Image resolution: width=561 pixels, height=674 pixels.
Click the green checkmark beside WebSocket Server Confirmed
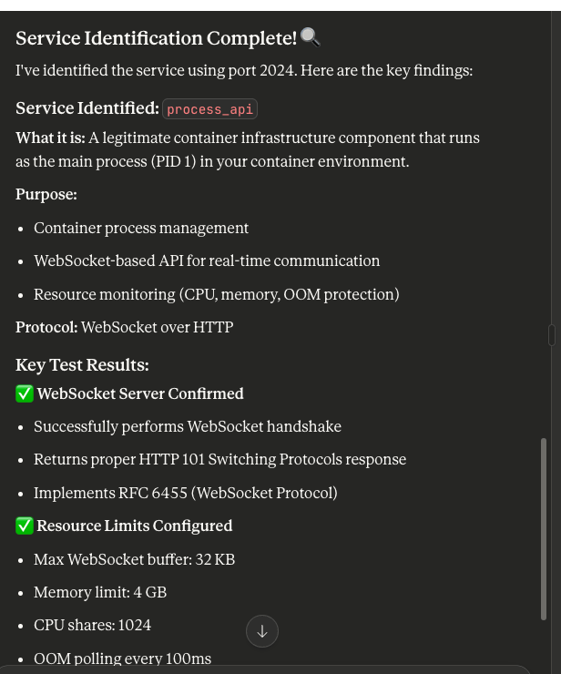coord(25,393)
